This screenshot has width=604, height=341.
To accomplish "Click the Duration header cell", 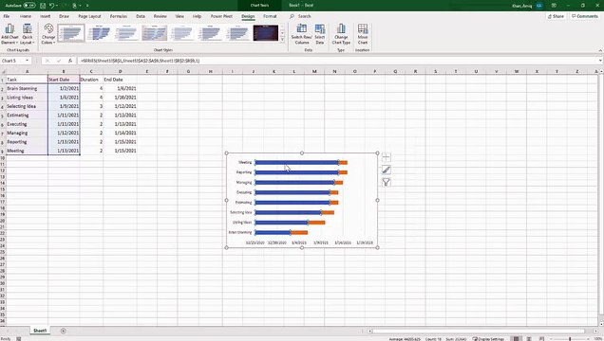I will (x=91, y=80).
